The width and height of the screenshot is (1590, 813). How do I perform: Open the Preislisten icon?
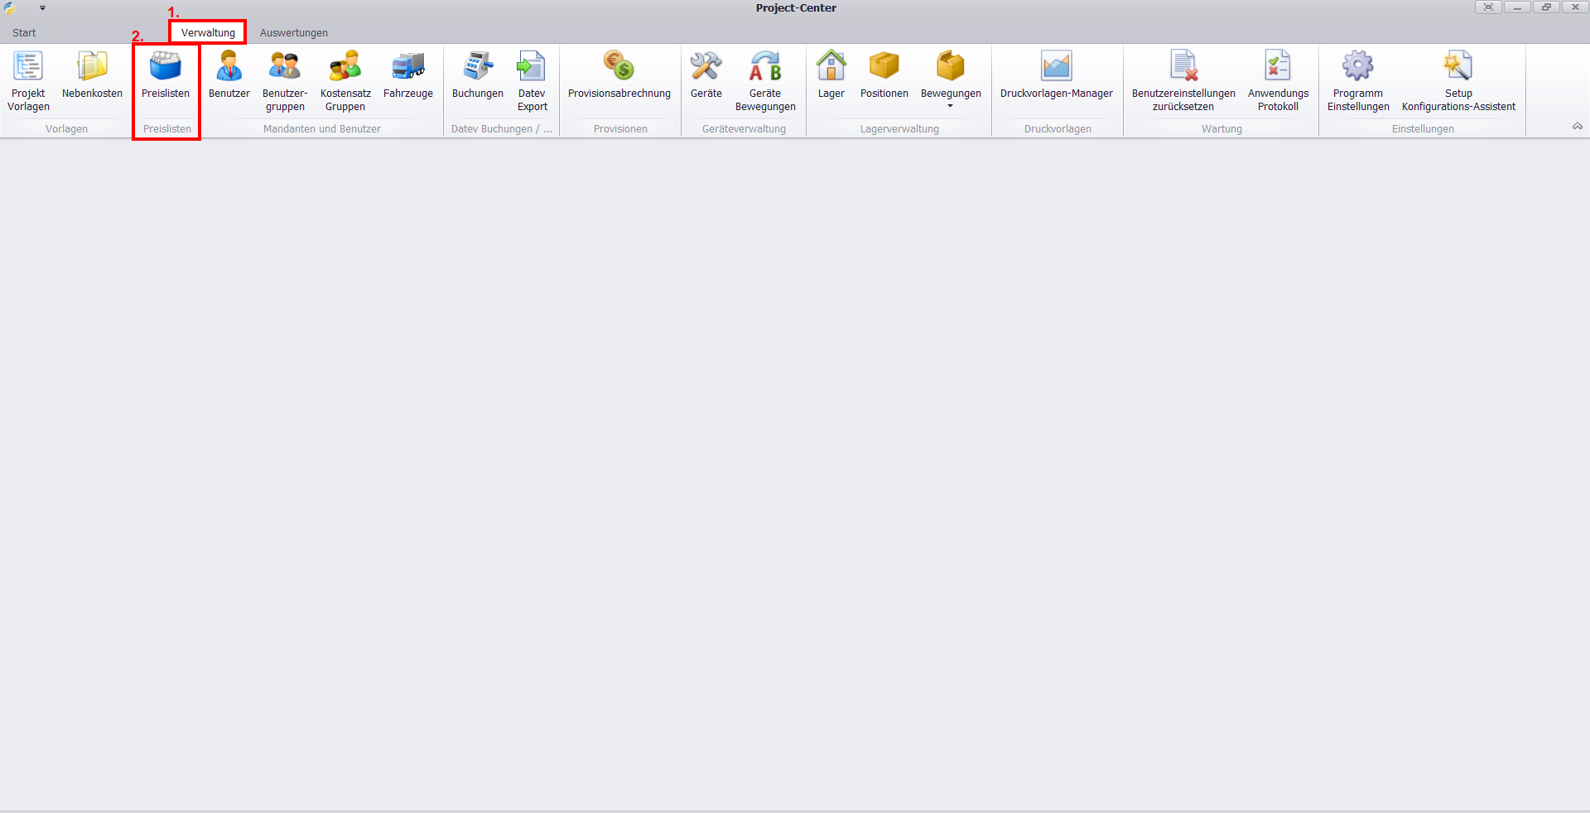(166, 66)
